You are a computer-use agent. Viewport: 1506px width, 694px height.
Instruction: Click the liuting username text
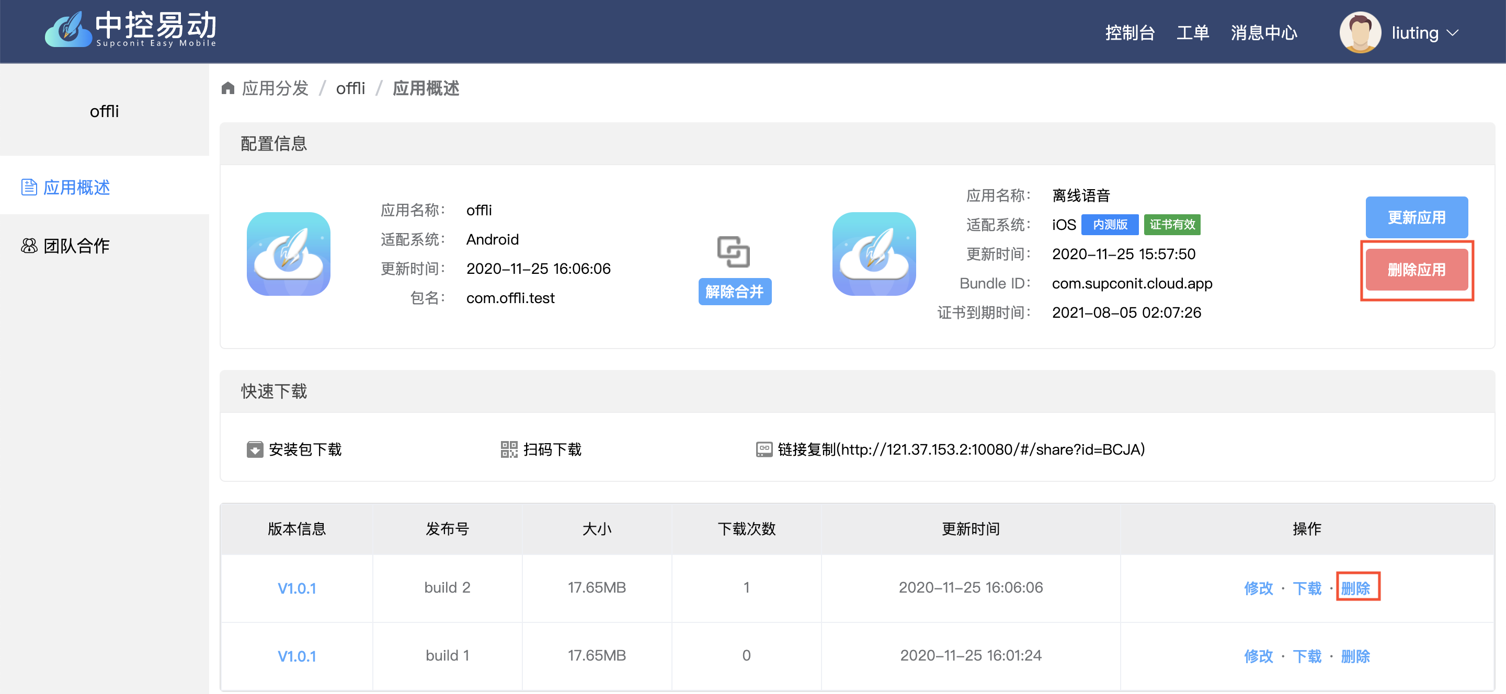click(1415, 33)
